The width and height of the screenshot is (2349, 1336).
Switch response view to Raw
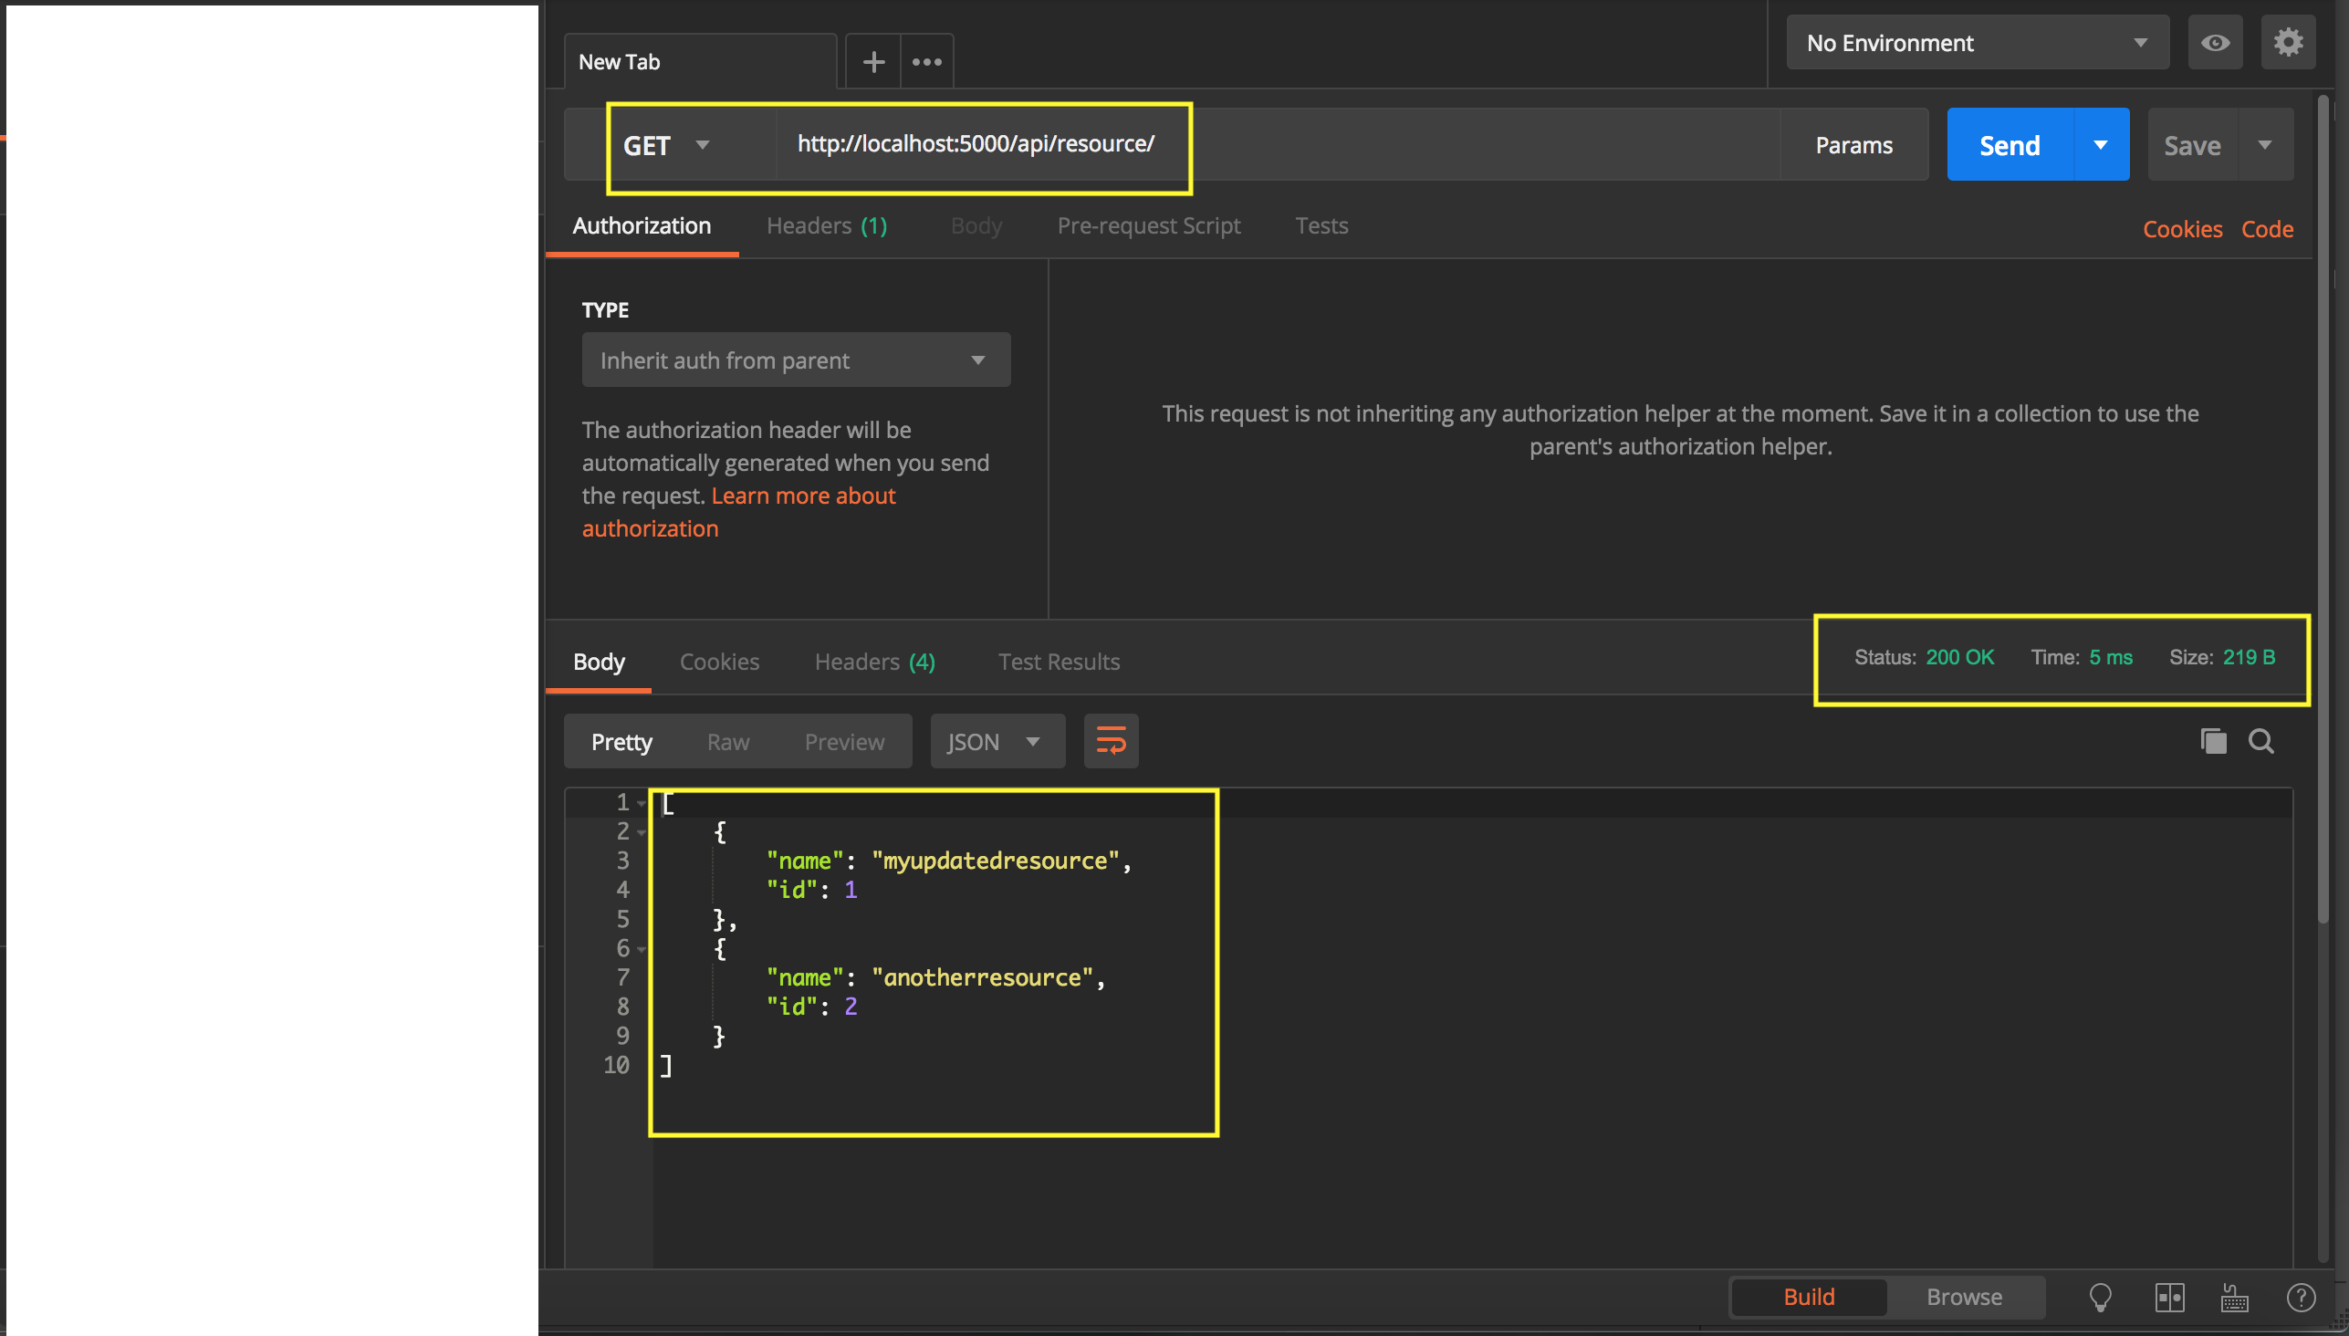(x=727, y=741)
